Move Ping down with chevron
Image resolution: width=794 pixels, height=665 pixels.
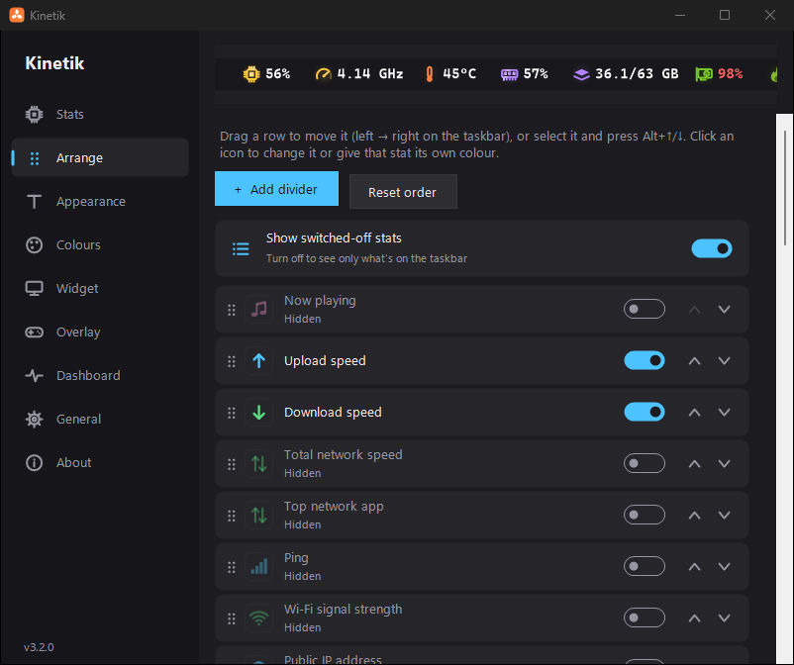point(724,567)
